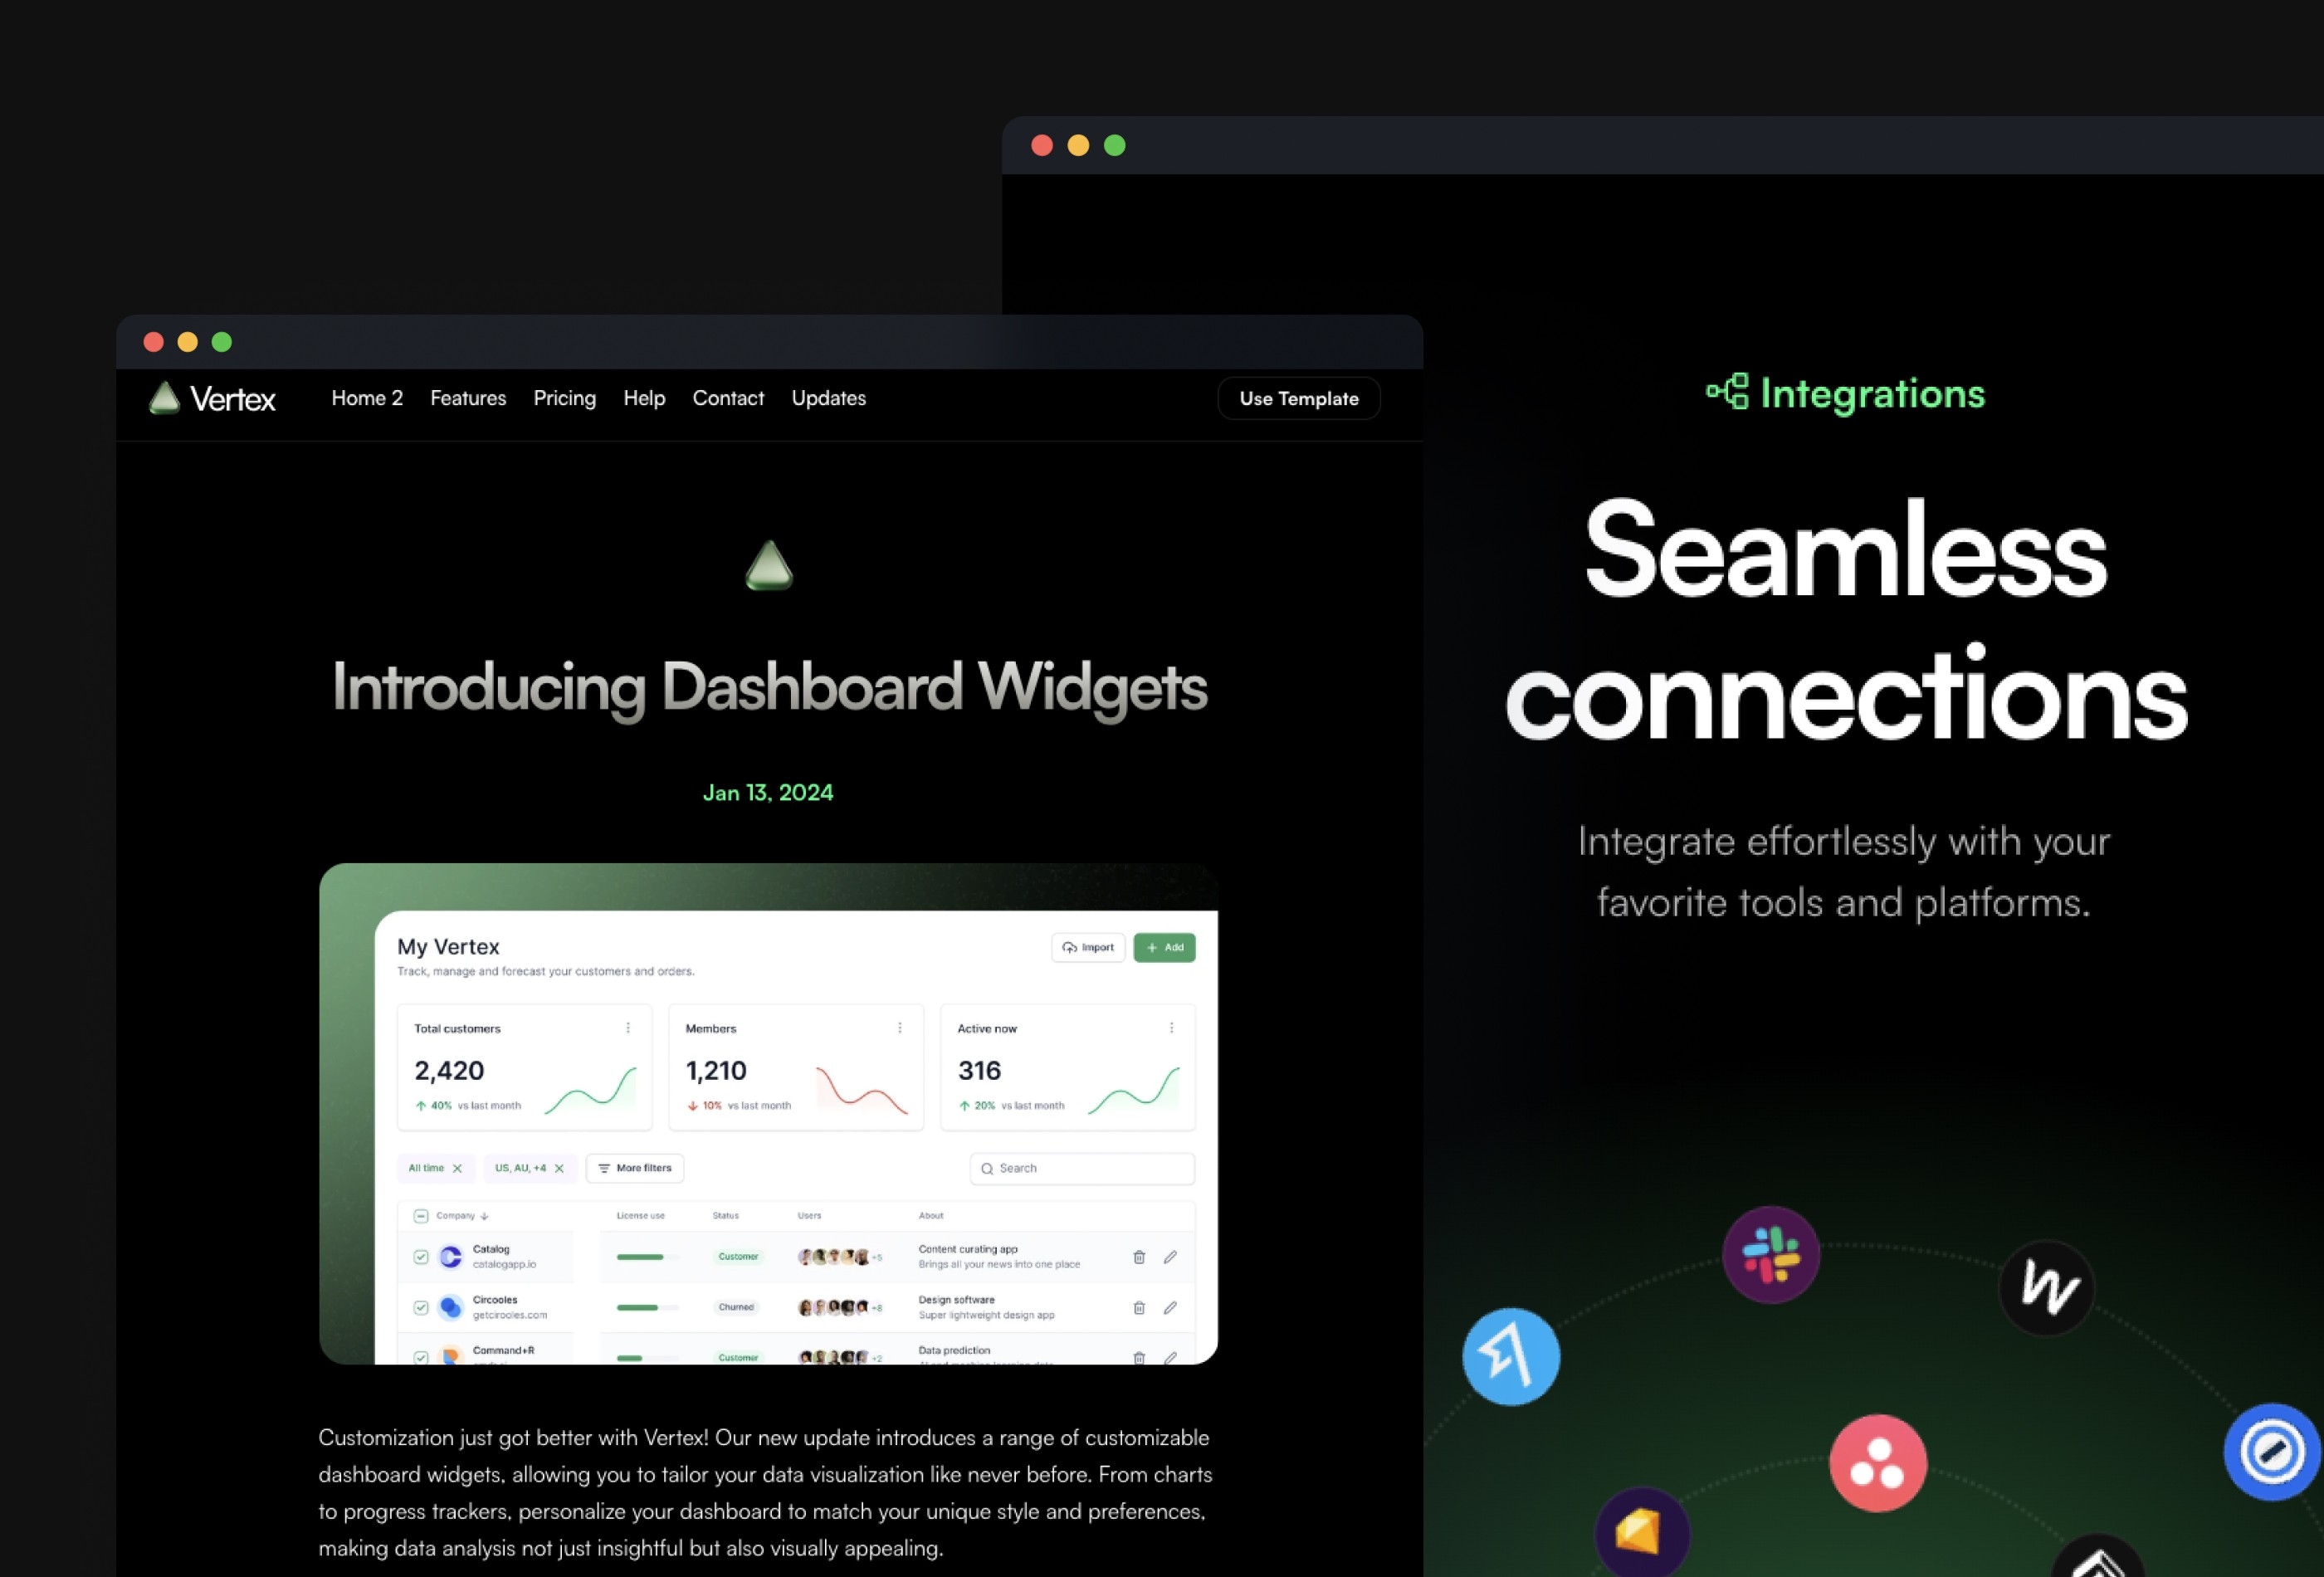Click the Use Template button

(1298, 398)
